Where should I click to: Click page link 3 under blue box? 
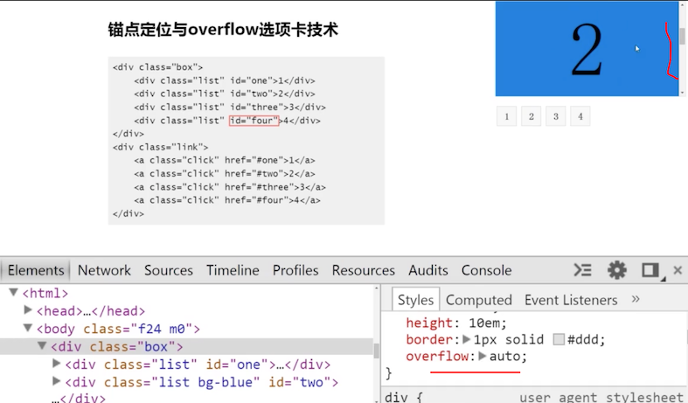pyautogui.click(x=556, y=116)
